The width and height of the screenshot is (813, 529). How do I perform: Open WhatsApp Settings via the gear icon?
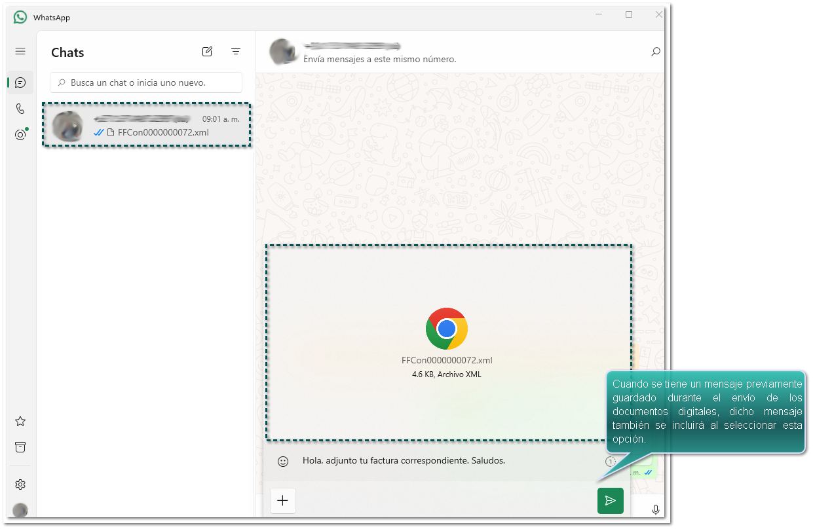pyautogui.click(x=20, y=484)
